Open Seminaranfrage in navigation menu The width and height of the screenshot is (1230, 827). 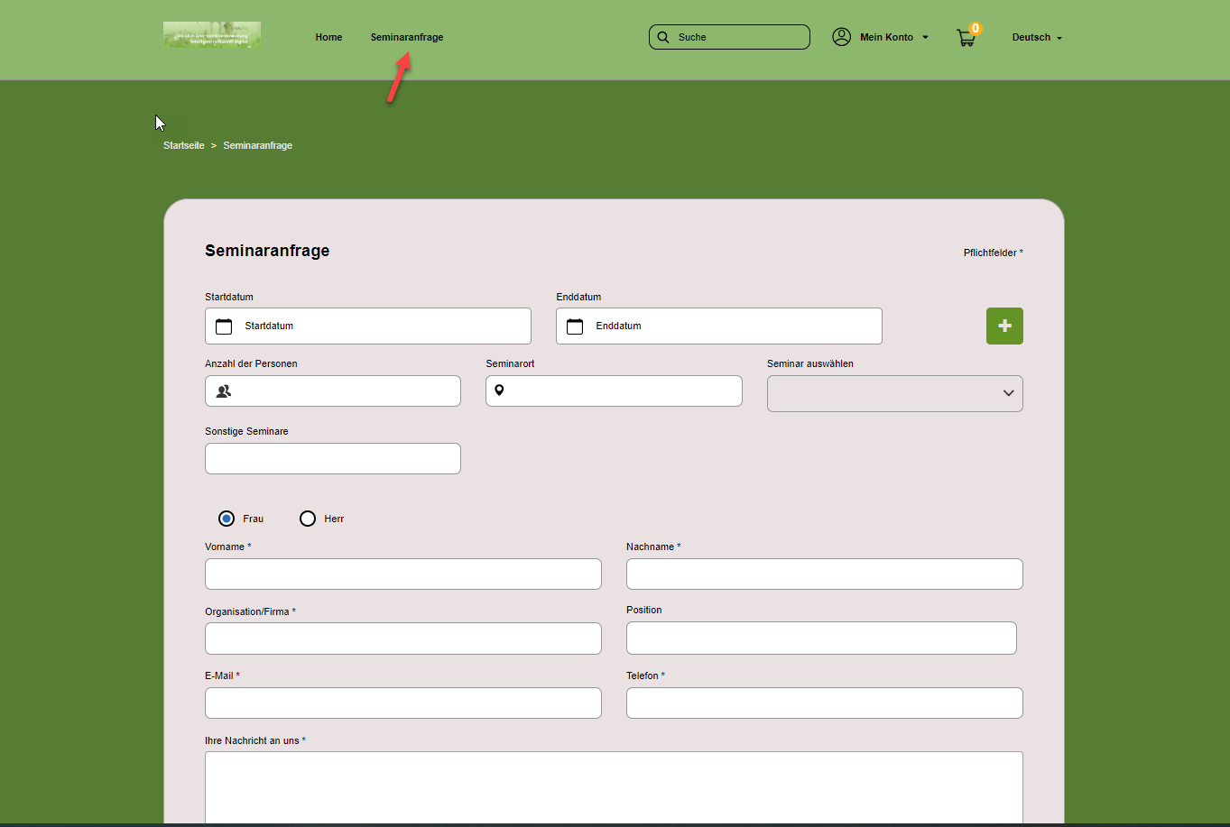click(x=407, y=37)
